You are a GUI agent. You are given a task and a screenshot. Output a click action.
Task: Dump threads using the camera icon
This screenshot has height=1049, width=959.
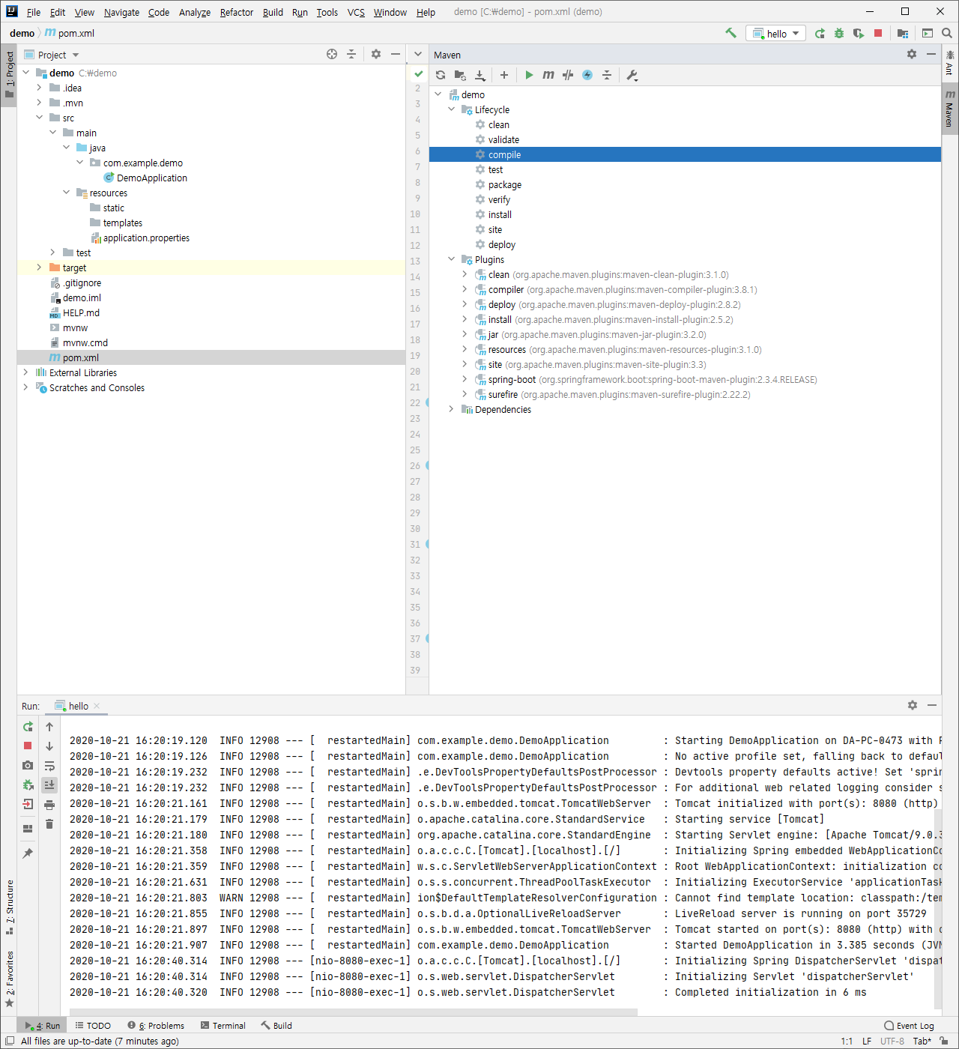28,766
